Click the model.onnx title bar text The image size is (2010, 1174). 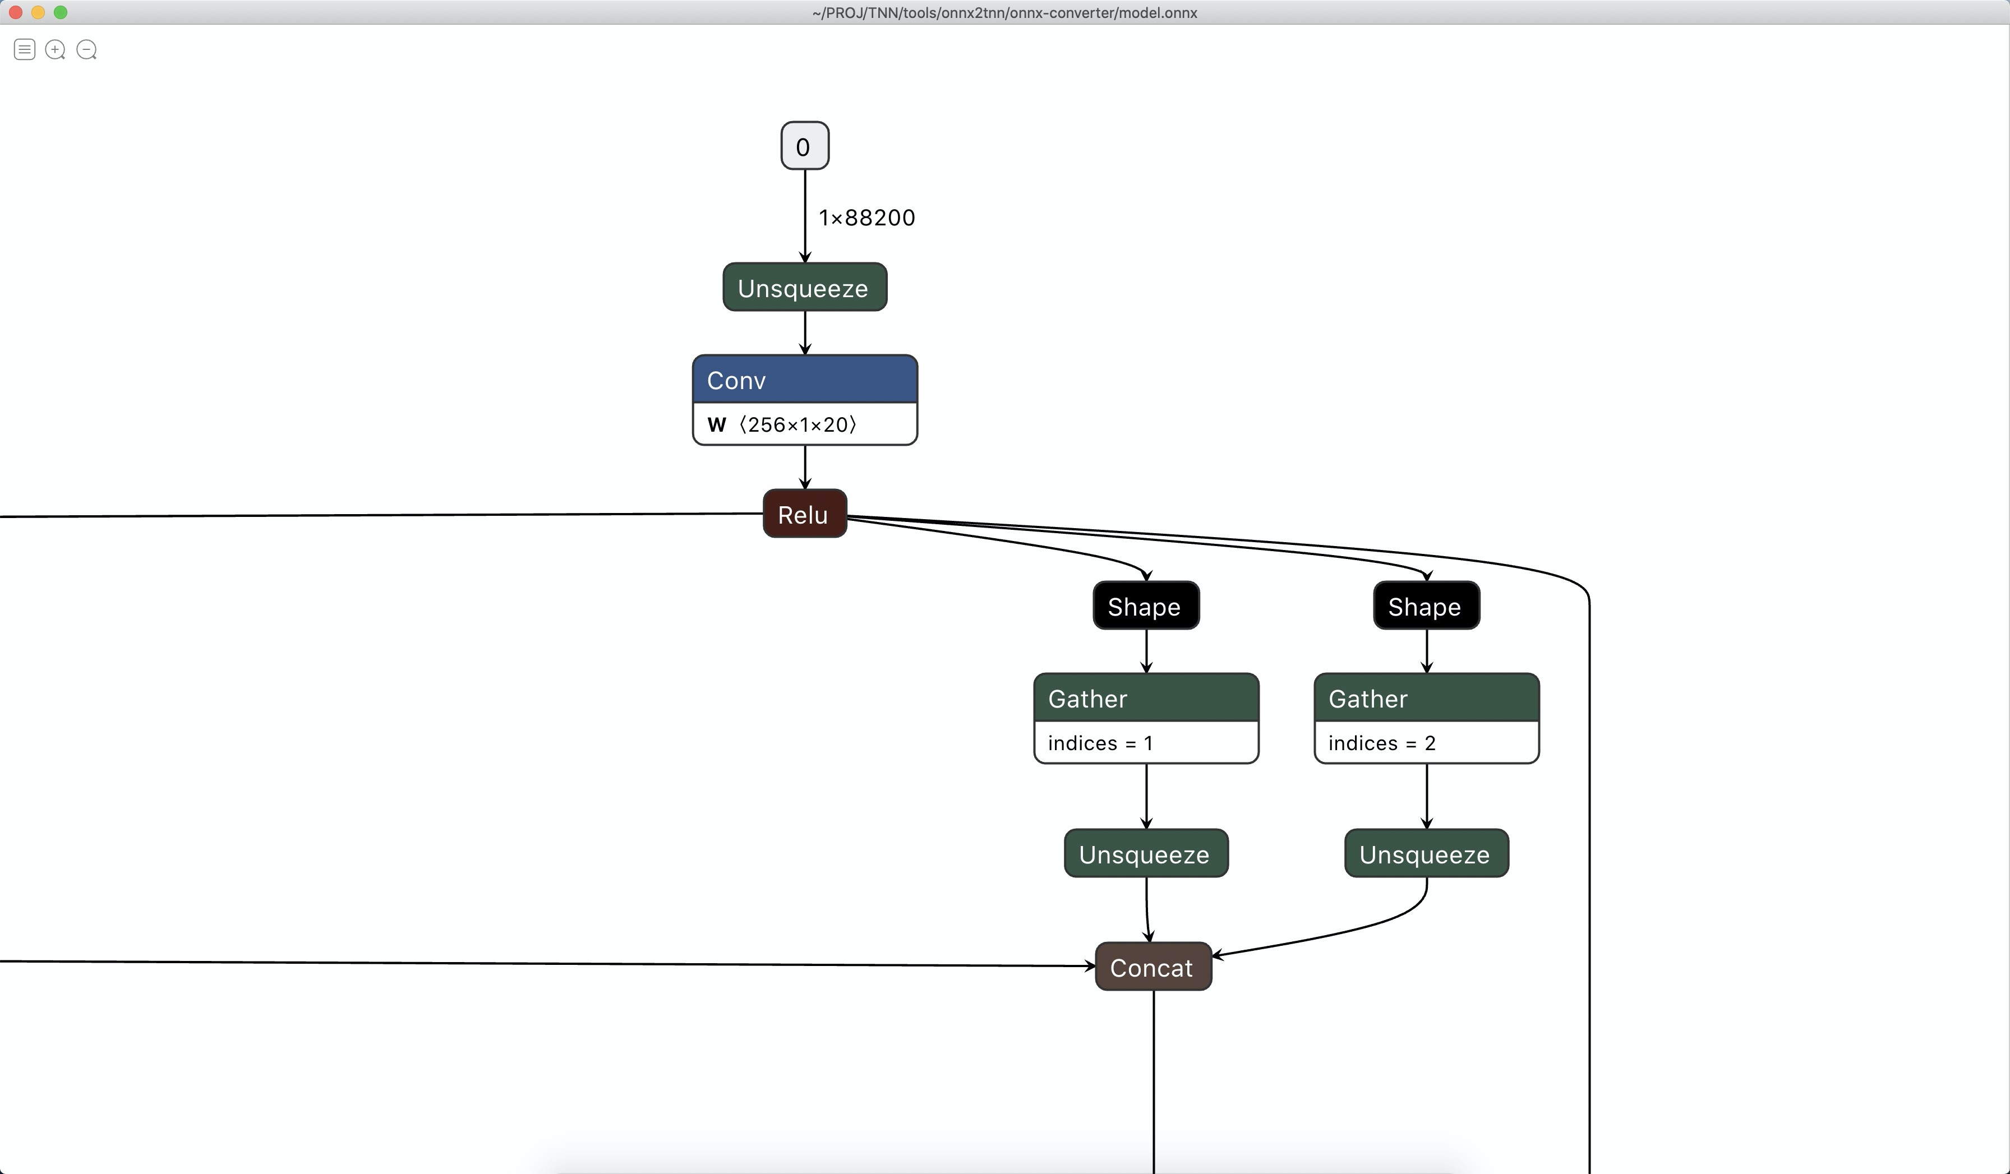coord(1004,13)
